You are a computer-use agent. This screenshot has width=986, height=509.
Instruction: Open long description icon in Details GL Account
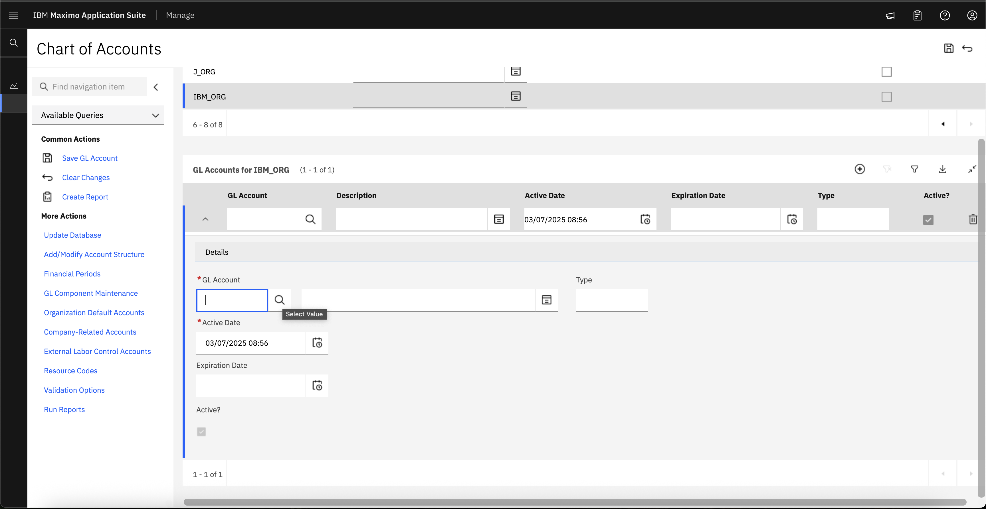tap(547, 300)
